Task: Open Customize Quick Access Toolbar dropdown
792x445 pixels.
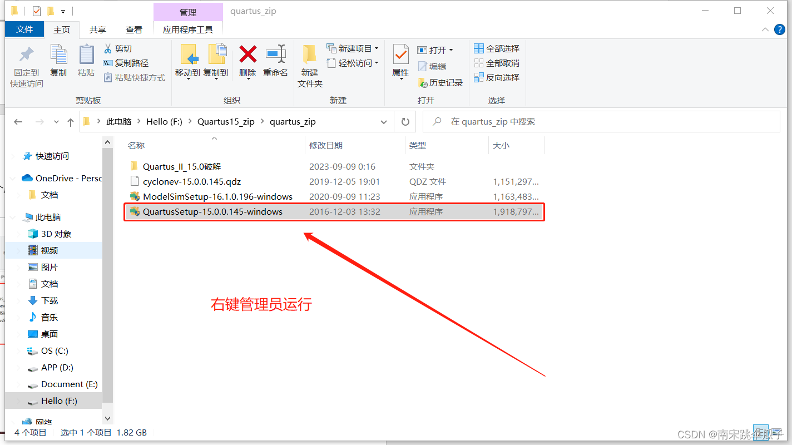Action: (x=63, y=11)
